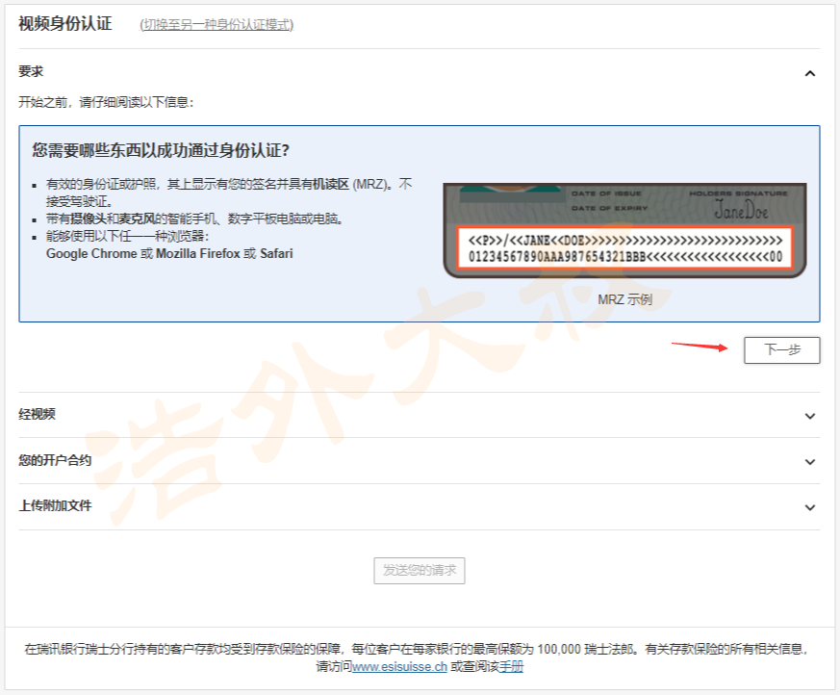
Task: Expand the 您的开户合约 section chevron
Action: pos(810,461)
